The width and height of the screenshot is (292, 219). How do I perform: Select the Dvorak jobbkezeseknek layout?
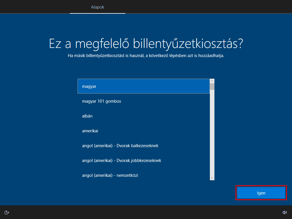[144, 161]
